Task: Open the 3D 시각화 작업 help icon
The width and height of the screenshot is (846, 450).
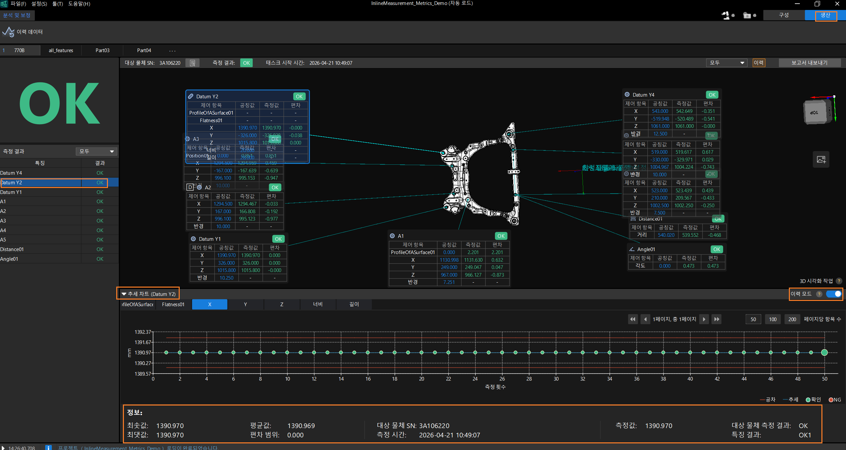Action: 839,281
